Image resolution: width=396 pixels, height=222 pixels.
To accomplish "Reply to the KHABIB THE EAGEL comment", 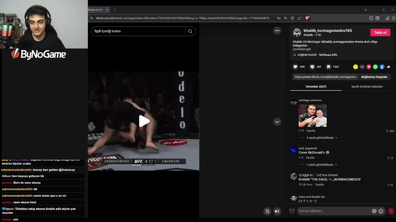I will 320,185.
